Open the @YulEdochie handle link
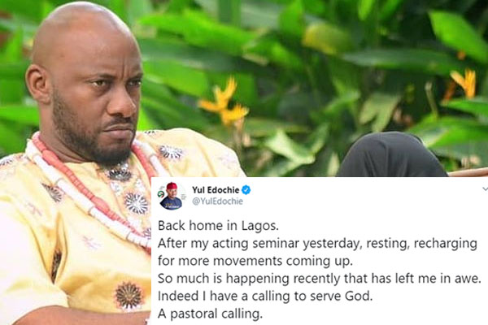This screenshot has height=325, width=488. pos(217,201)
